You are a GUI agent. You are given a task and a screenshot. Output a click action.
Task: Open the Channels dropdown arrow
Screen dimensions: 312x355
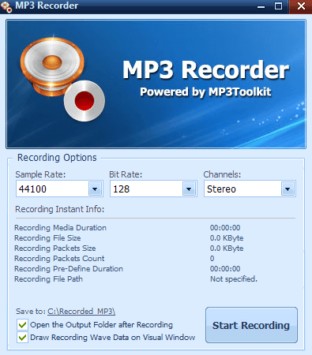click(288, 189)
